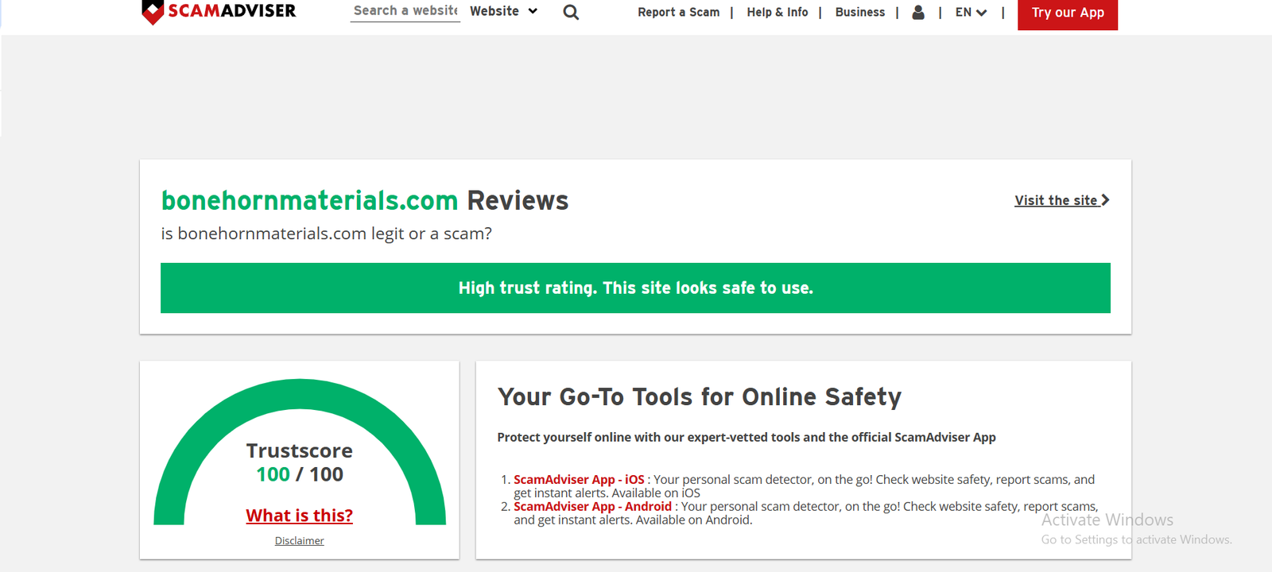Open the Help & Info menu
The image size is (1272, 572).
[x=777, y=12]
